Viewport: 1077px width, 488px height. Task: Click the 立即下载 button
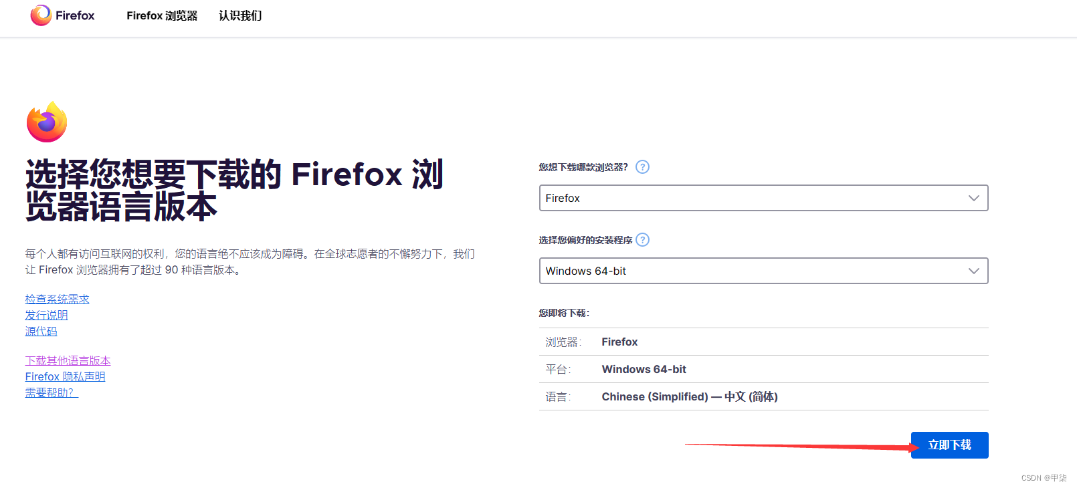(x=949, y=445)
